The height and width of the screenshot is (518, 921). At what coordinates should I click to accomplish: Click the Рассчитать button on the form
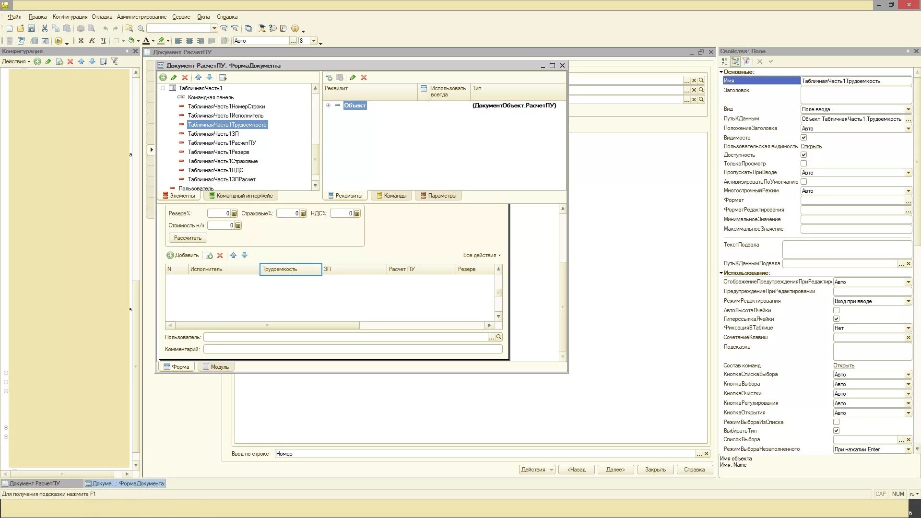point(188,238)
